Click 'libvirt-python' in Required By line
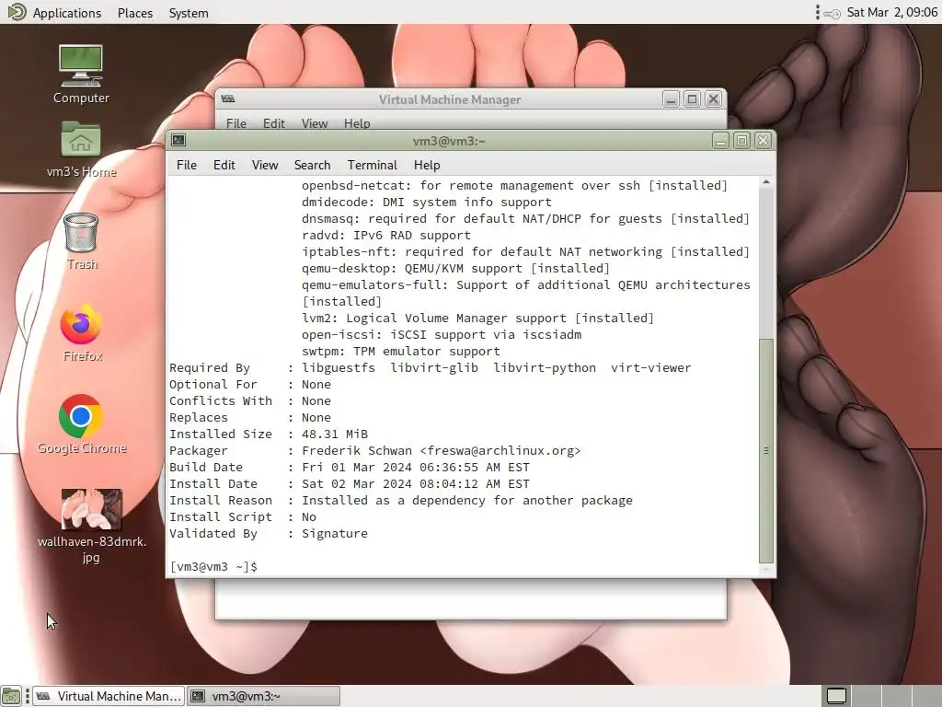Viewport: 942px width, 707px height. (x=545, y=368)
